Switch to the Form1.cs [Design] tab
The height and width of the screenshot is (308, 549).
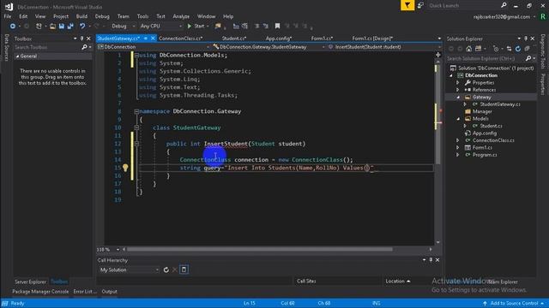click(372, 38)
